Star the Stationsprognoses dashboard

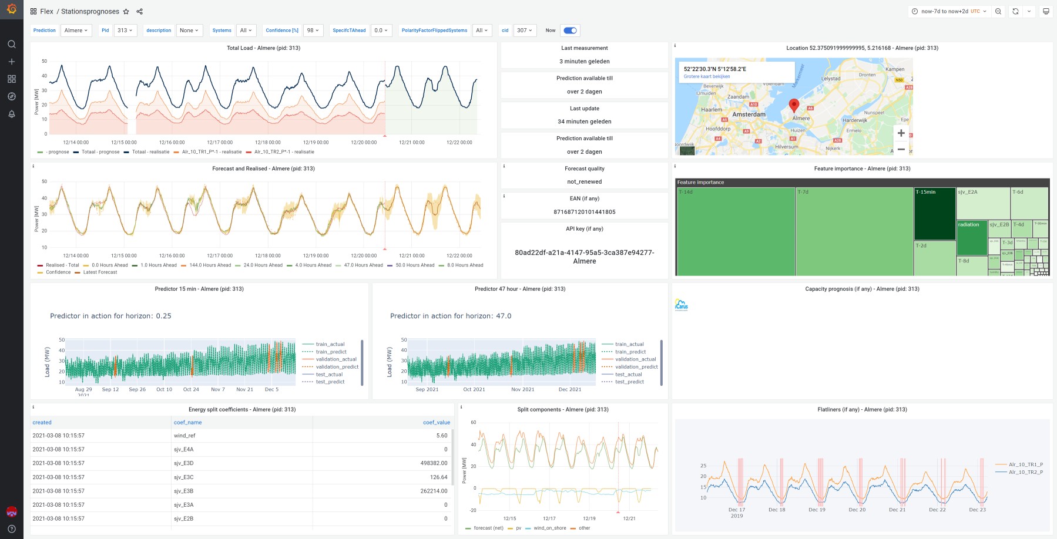click(126, 11)
